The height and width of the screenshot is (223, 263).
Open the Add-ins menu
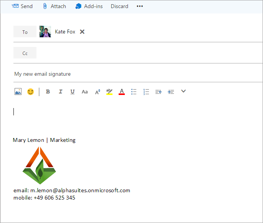(89, 6)
